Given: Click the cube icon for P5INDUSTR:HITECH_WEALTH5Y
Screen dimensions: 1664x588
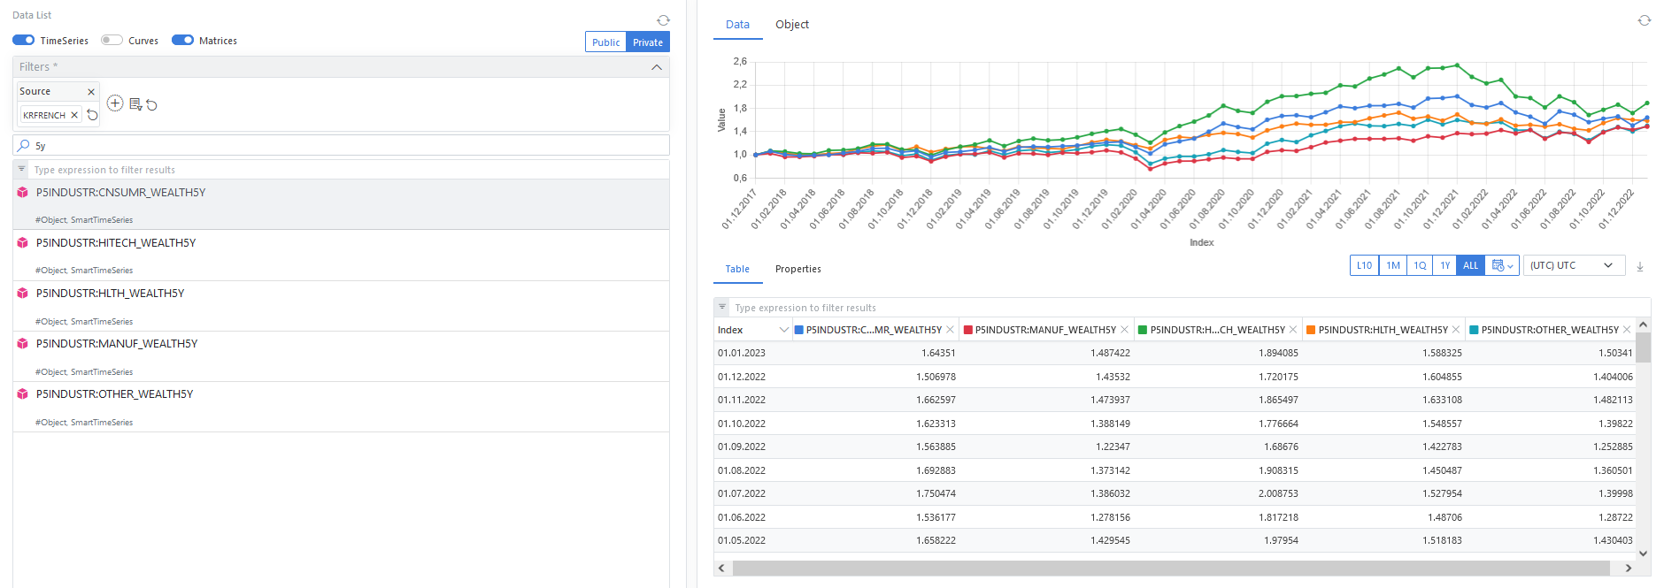Looking at the screenshot, I should tap(23, 243).
